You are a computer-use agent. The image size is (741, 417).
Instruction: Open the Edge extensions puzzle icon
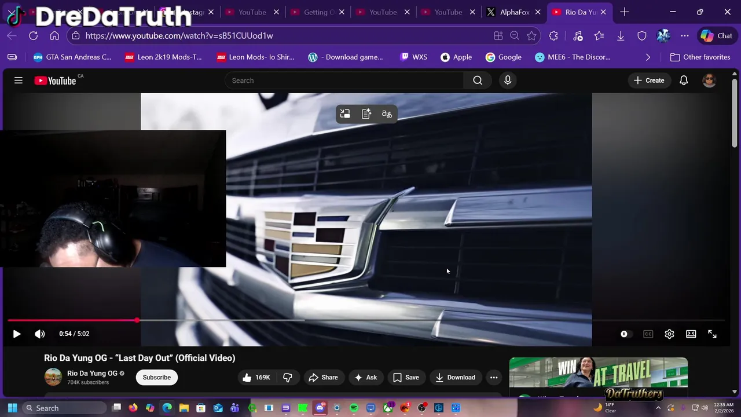coord(553,36)
